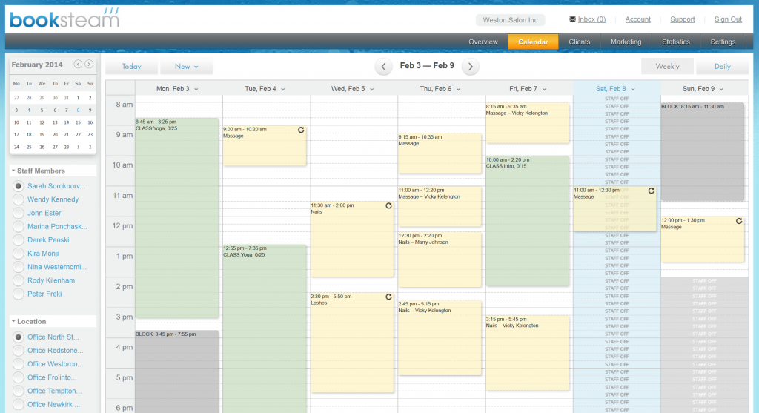Click recurring icon on Tuesday Massage appointment
The height and width of the screenshot is (413, 759).
300,130
